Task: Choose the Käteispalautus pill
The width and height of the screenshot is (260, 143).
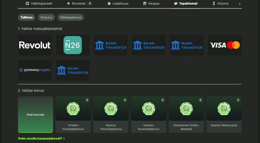Action: click(71, 17)
